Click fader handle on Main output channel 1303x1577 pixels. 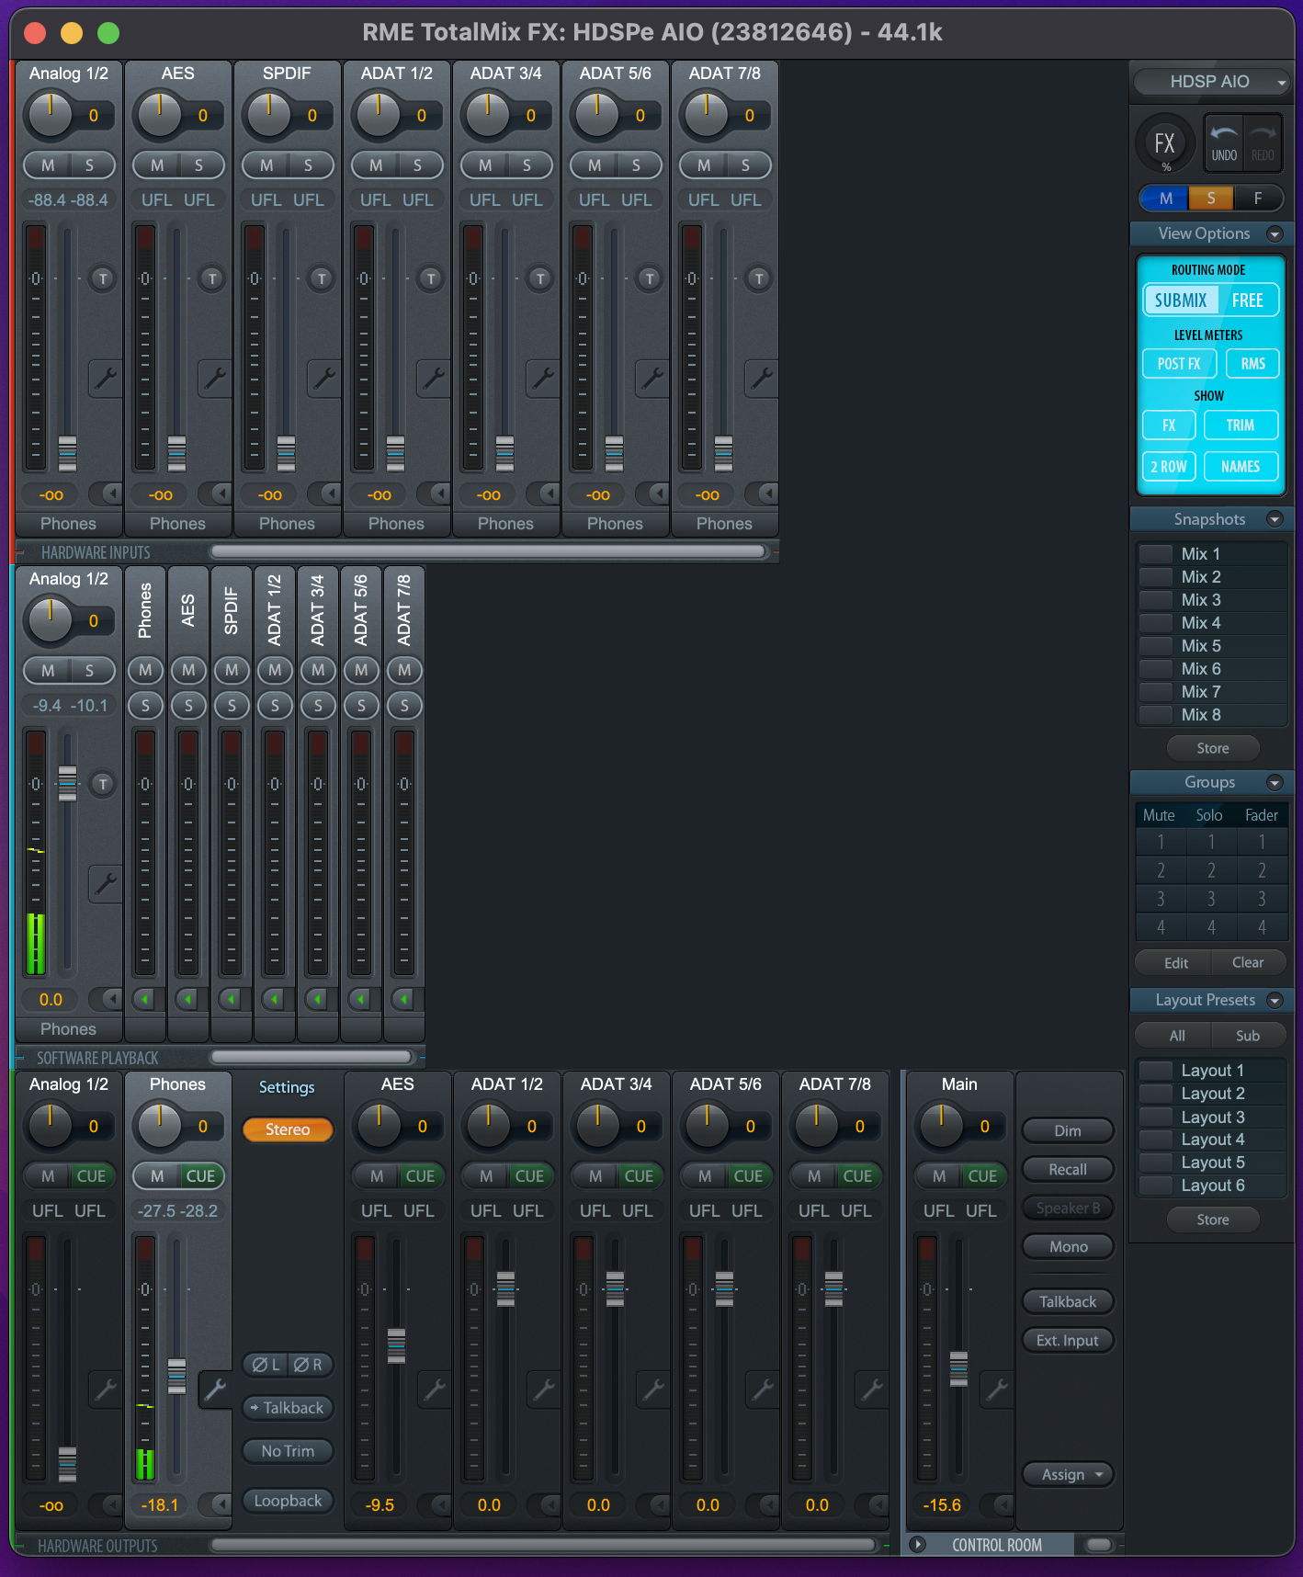tap(958, 1368)
